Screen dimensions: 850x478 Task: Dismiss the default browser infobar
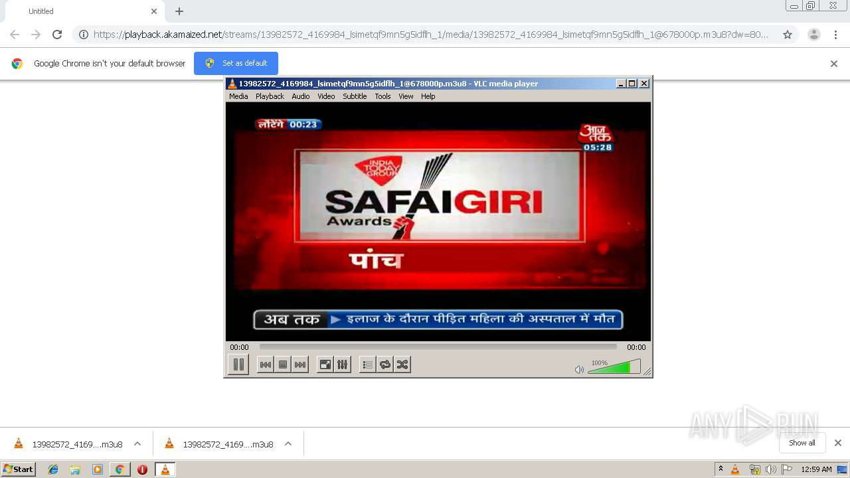[x=834, y=64]
